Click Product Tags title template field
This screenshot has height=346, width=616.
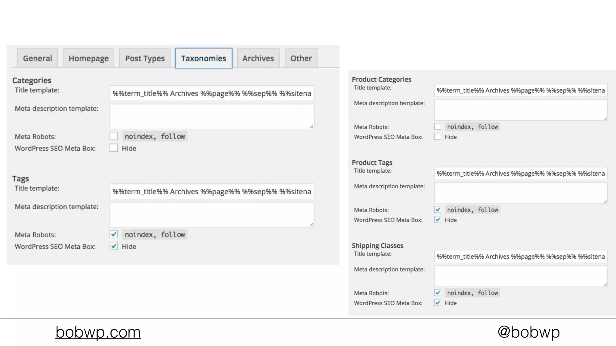521,174
